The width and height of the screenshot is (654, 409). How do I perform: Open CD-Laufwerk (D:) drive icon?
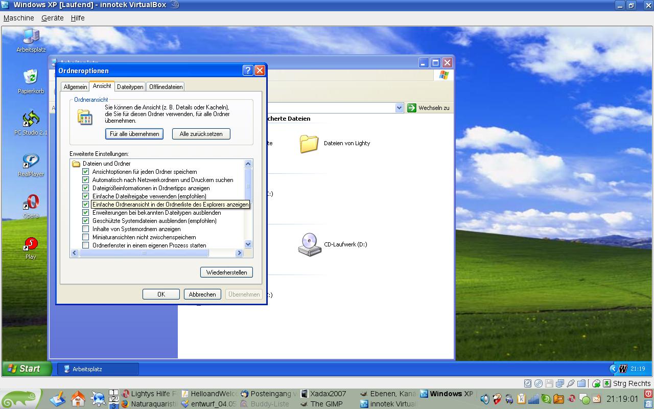(x=310, y=244)
